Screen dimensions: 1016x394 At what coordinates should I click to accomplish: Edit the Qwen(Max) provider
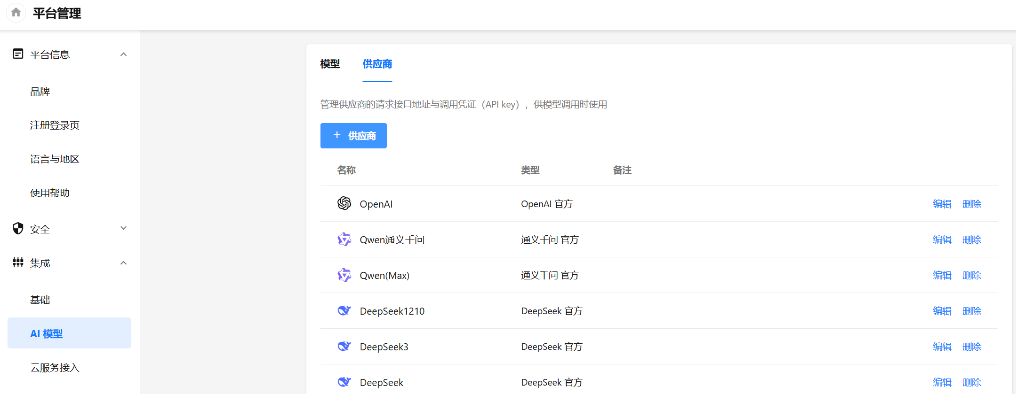pos(942,275)
